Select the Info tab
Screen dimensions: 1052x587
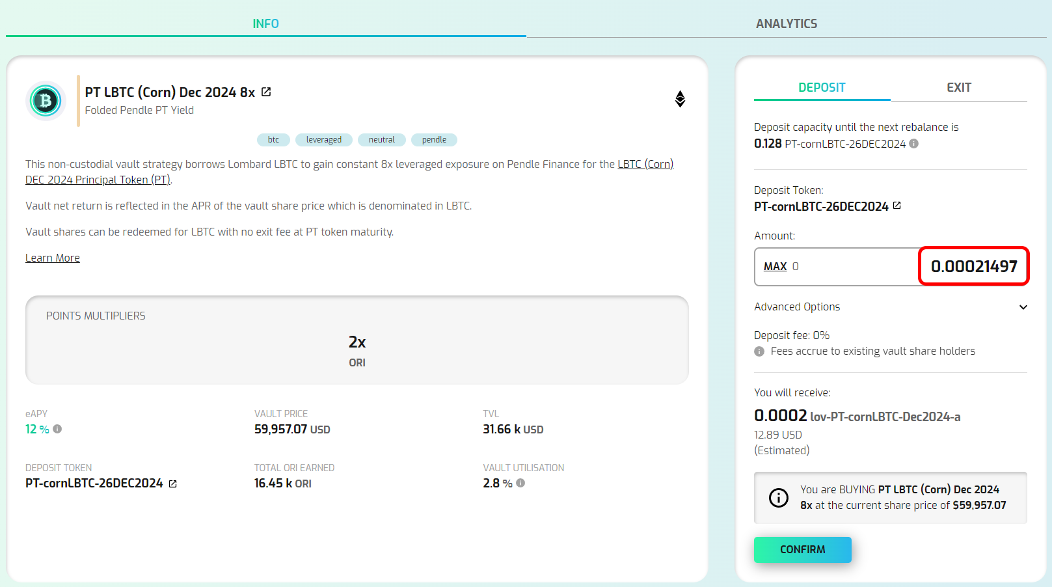(x=265, y=23)
